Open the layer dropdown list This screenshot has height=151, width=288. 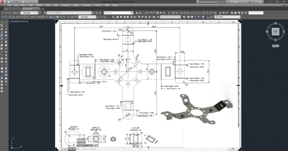coord(91,13)
